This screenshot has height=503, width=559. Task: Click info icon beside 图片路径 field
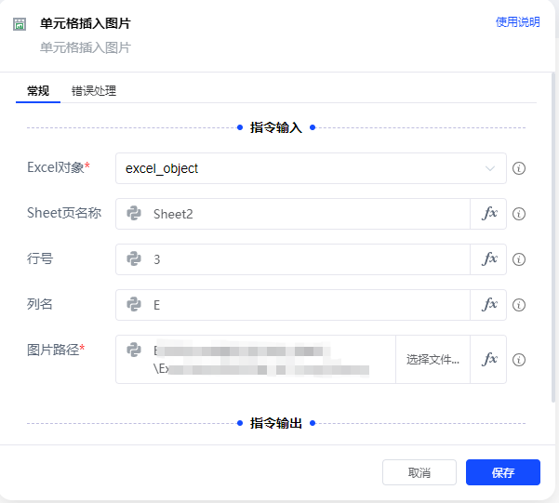tap(520, 360)
